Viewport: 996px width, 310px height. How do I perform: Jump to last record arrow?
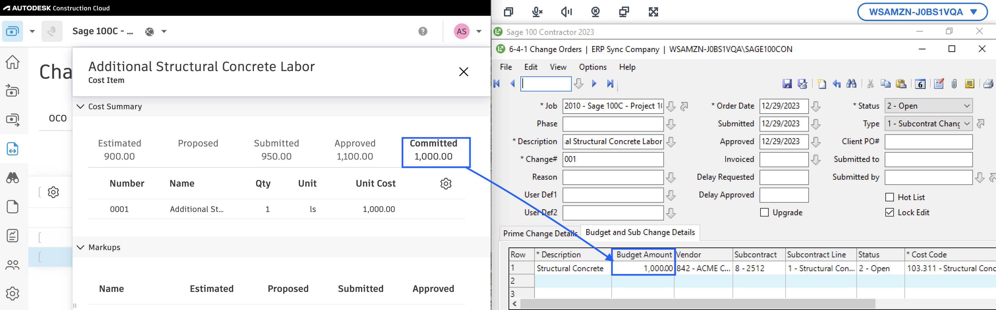pos(610,84)
